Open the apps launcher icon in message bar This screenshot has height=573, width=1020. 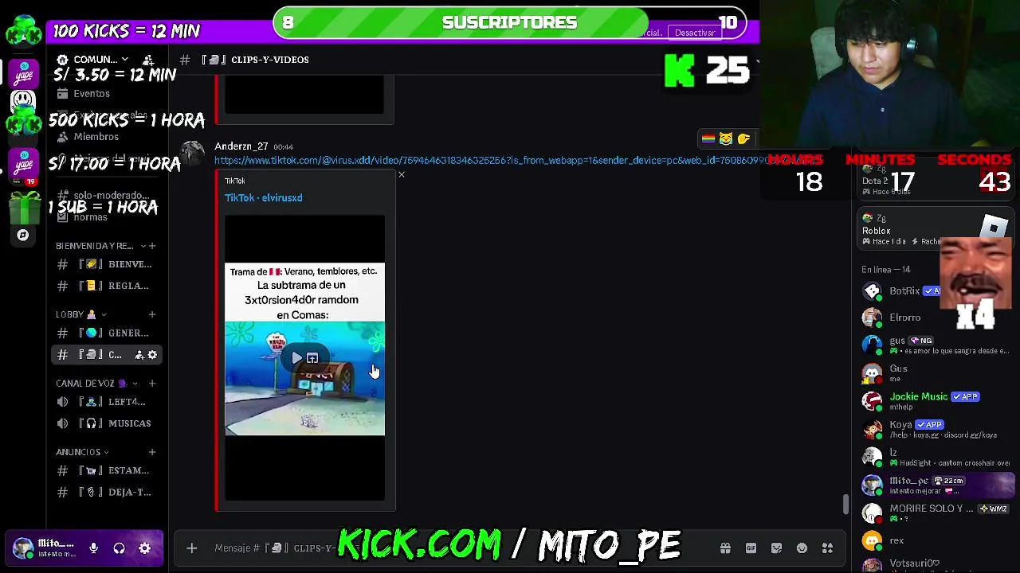point(827,548)
